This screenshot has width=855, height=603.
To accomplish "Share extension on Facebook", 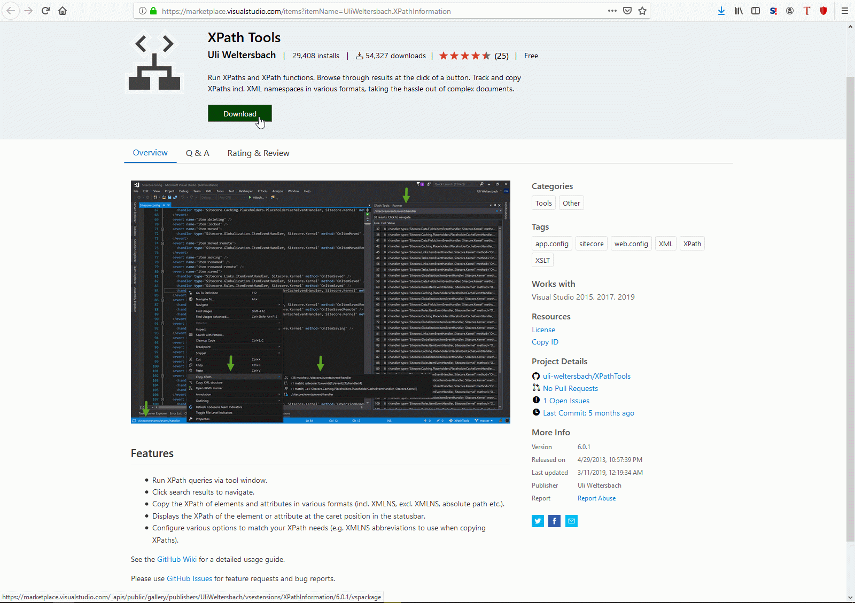I will pyautogui.click(x=555, y=521).
